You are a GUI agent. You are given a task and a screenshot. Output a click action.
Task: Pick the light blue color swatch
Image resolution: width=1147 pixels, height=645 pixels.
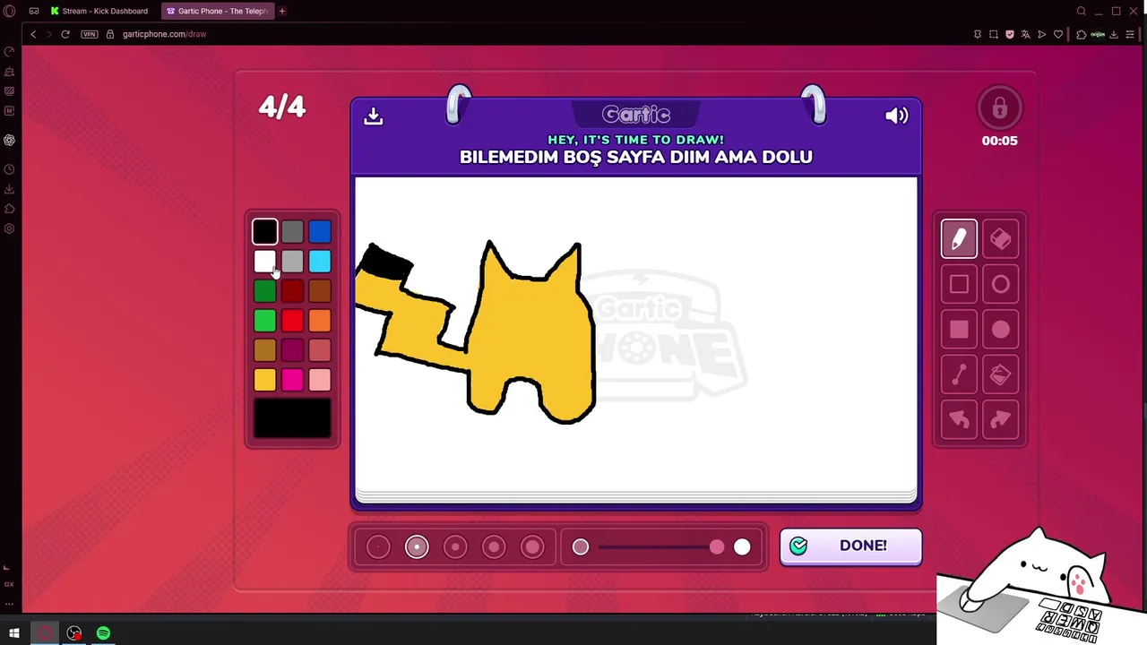click(x=320, y=262)
